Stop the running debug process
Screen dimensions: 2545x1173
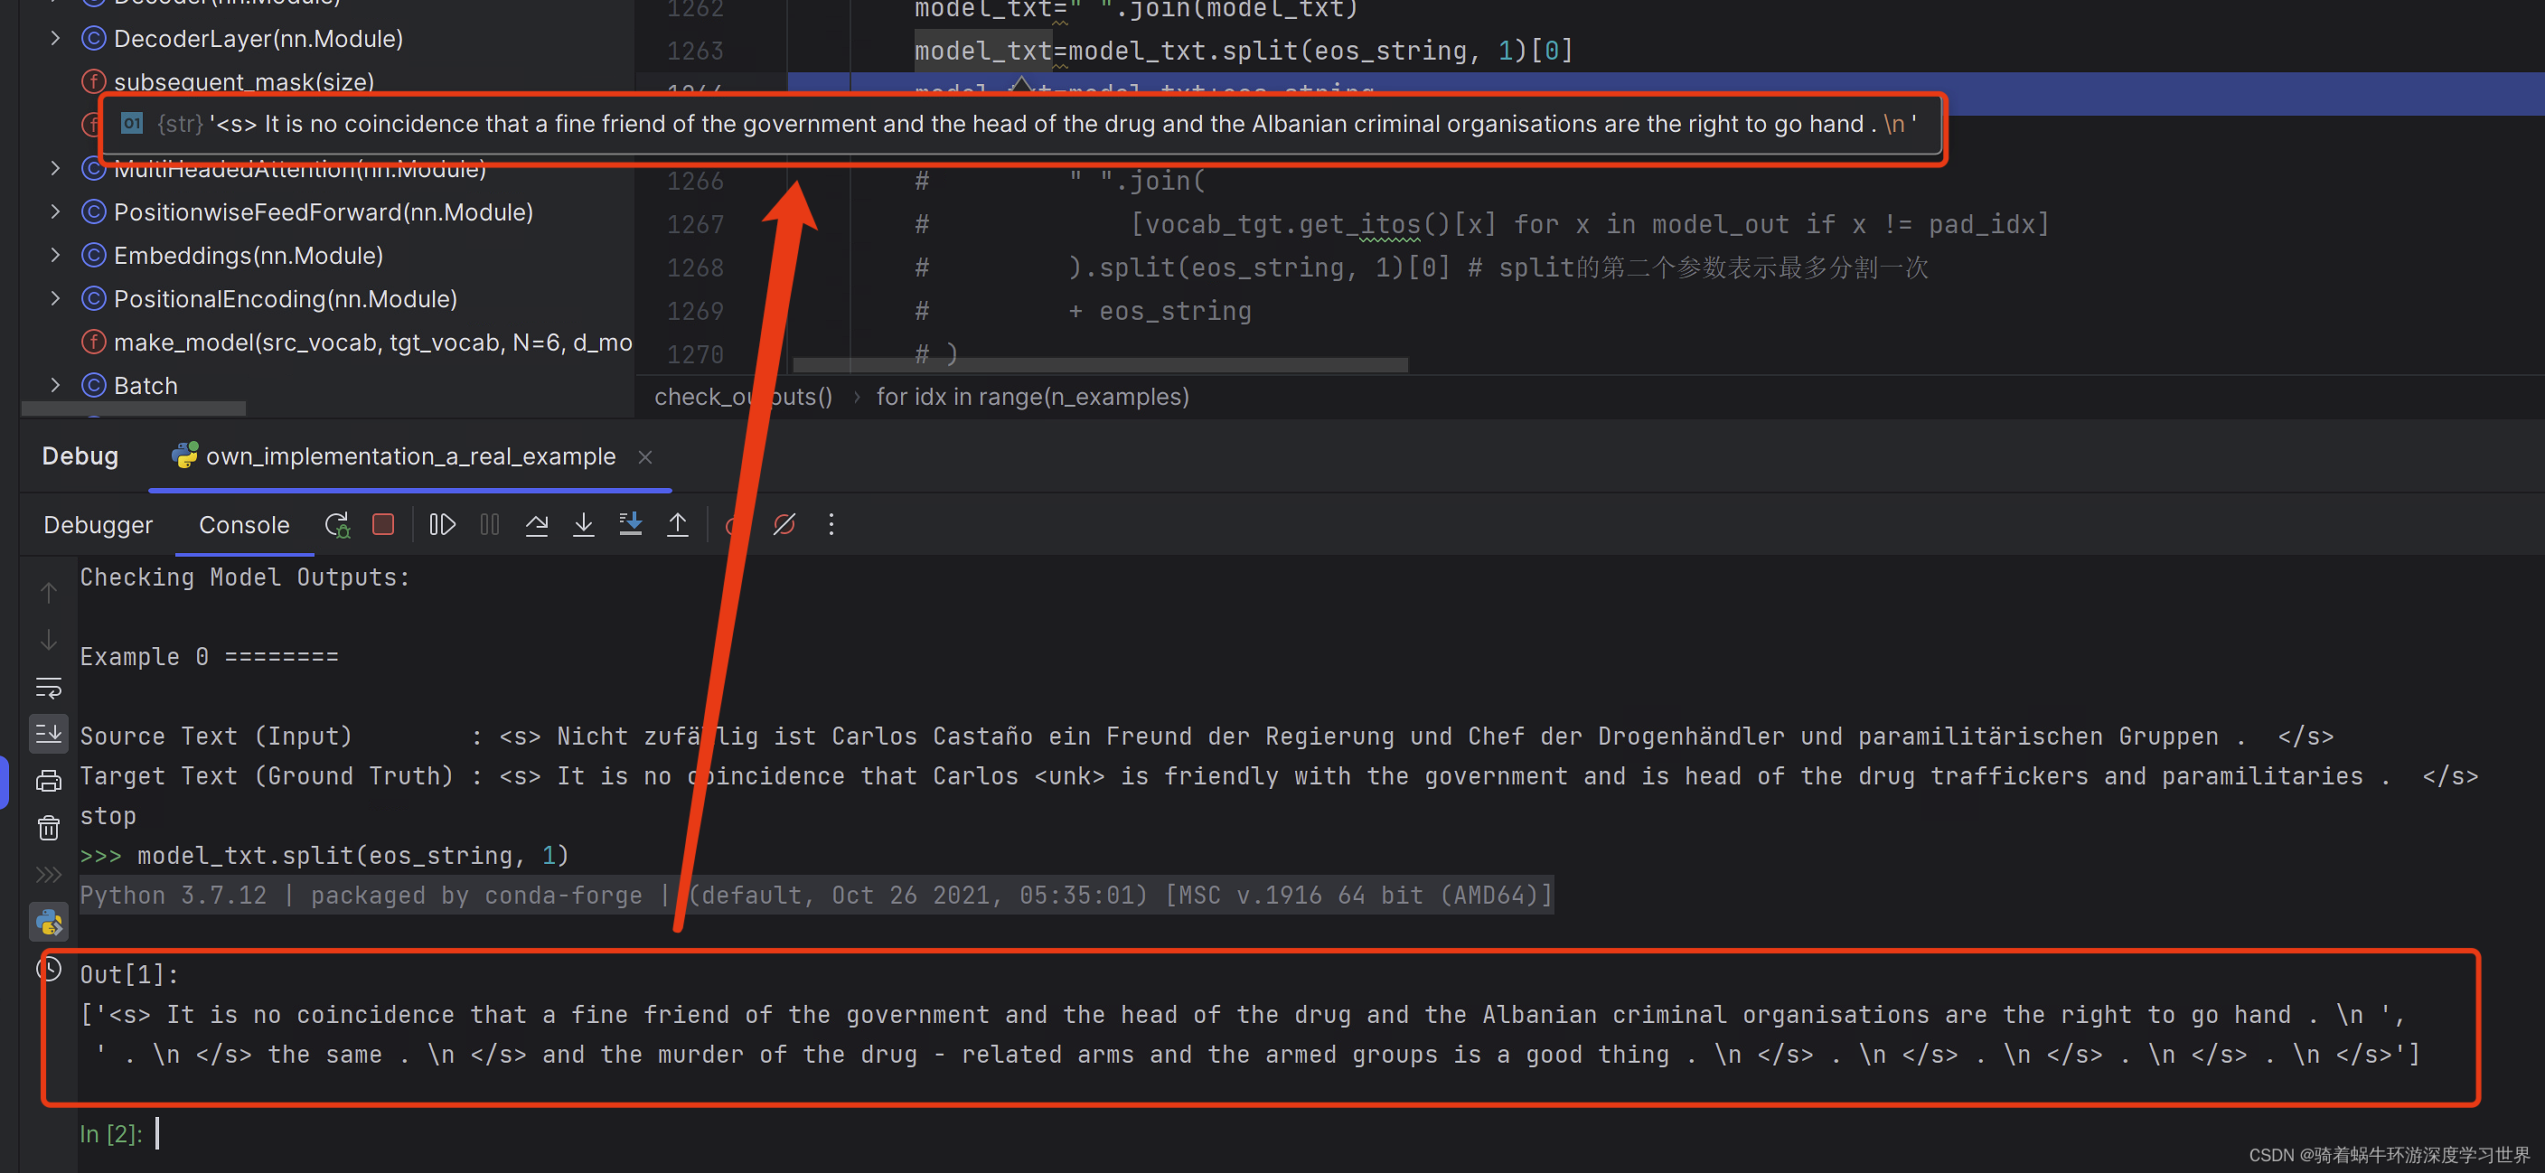383,525
